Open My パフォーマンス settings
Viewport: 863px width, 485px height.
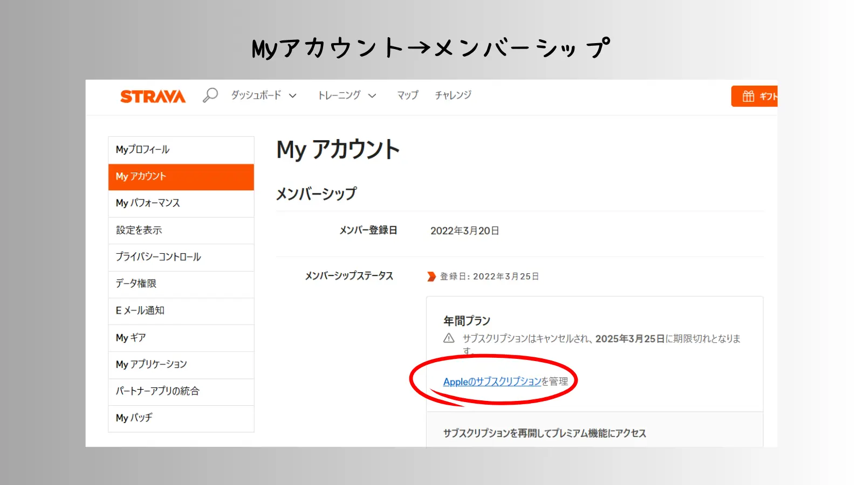(181, 204)
